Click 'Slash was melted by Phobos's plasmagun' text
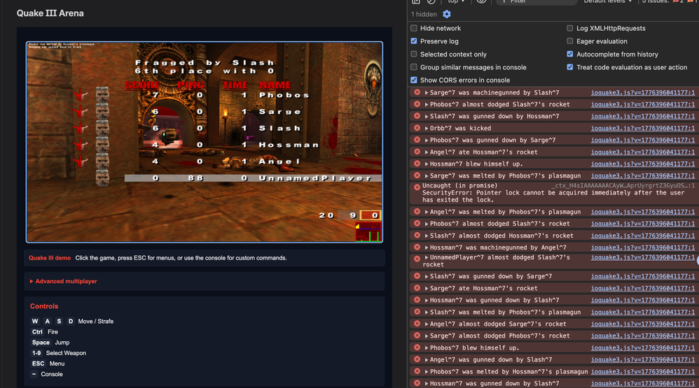The height and width of the screenshot is (388, 699). 505,312
